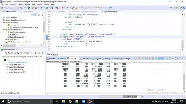The width and height of the screenshot is (186, 104).
Task: Collapse the com.yuvin.it package
Action: coord(6,25)
